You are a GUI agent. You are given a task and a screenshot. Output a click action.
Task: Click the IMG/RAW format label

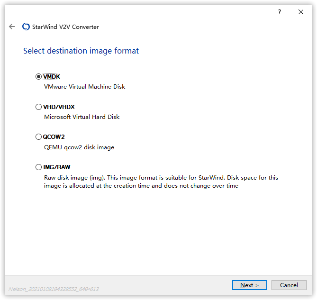(56, 167)
